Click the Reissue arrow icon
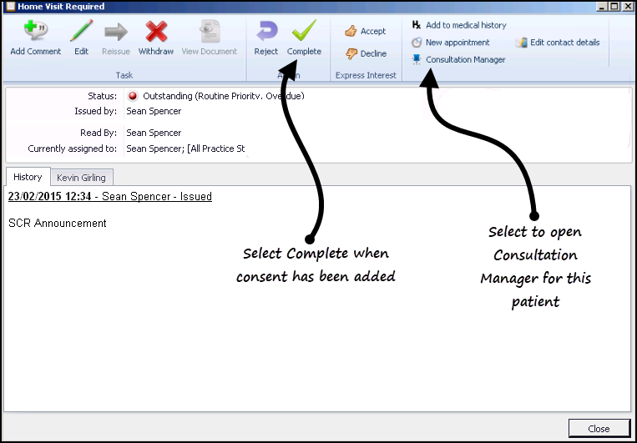The height and width of the screenshot is (443, 637). (115, 32)
